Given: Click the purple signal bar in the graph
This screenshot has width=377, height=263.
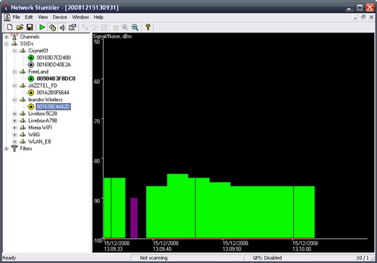Looking at the screenshot, I should (x=134, y=218).
